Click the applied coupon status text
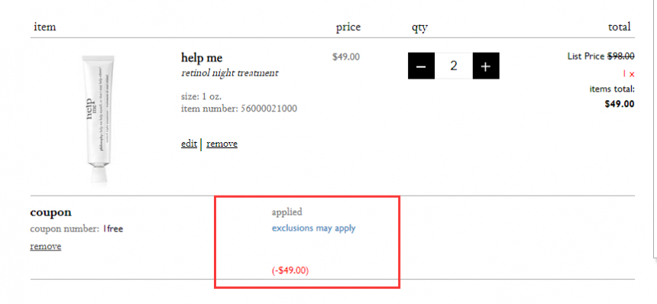This screenshot has width=657, height=304. 286,212
